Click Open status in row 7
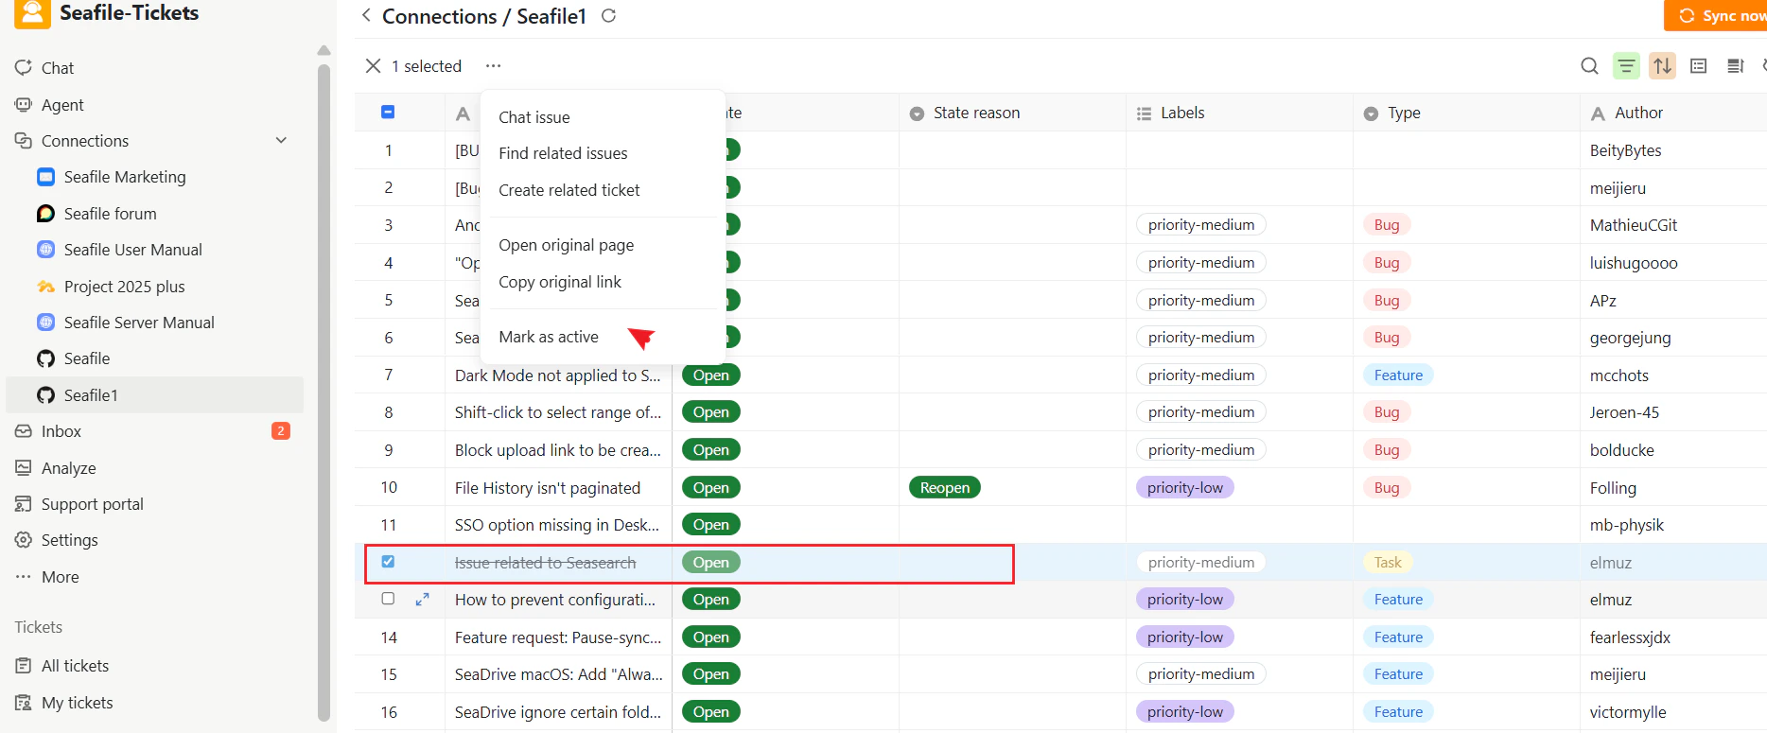Image resolution: width=1767 pixels, height=733 pixels. click(x=710, y=375)
